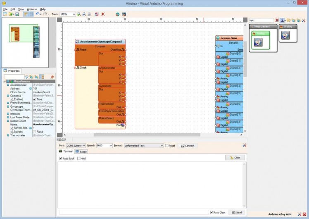Click the Send button

click(x=237, y=212)
